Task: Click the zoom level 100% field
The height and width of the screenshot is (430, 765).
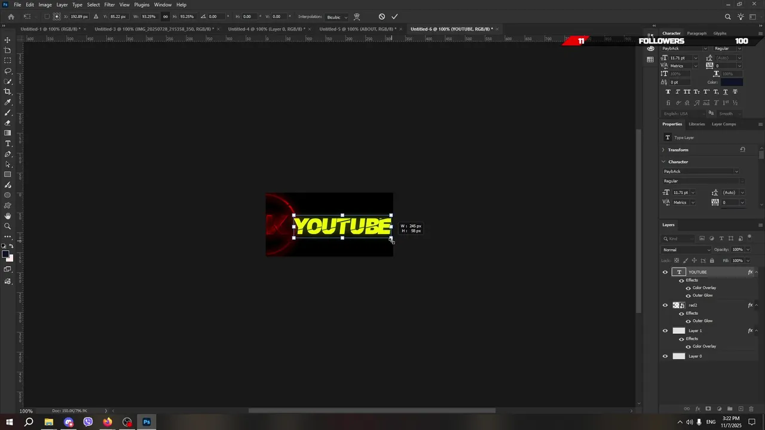Action: pyautogui.click(x=26, y=411)
